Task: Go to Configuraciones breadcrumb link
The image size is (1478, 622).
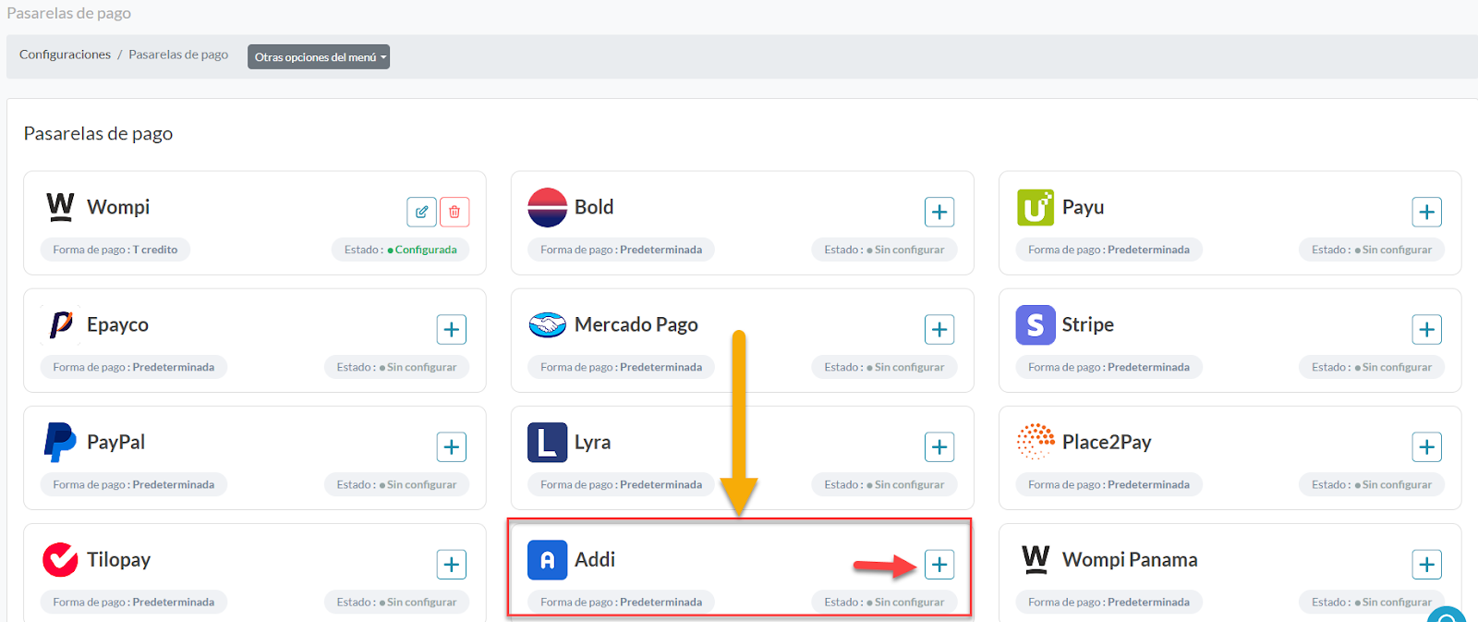Action: 65,55
